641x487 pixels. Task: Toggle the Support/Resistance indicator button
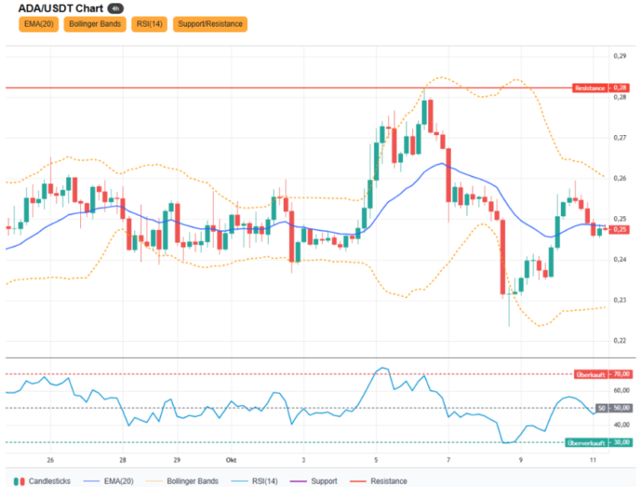coord(210,24)
